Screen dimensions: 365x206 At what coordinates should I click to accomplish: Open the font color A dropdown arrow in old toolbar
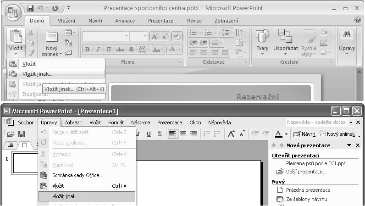[x=286, y=134]
